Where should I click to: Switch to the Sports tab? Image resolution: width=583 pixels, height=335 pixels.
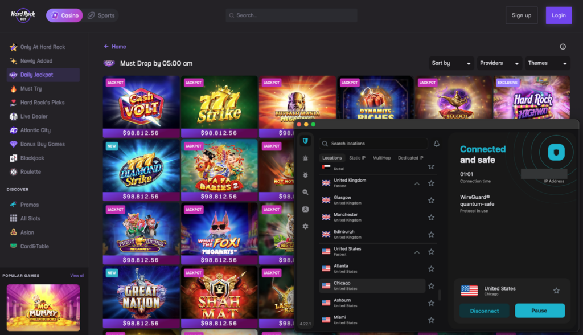tap(101, 15)
